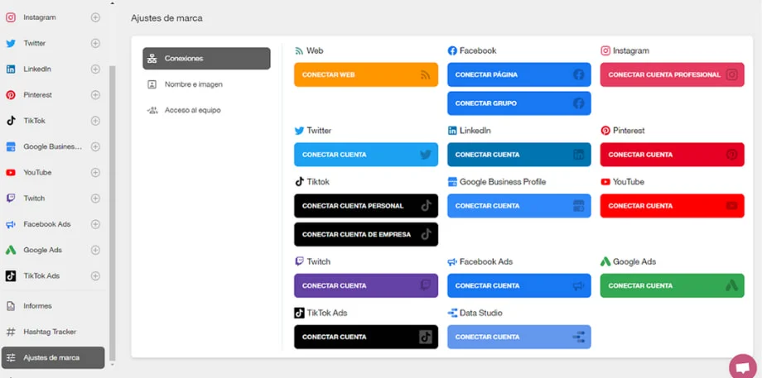Click the Twitter bird icon in sidebar

click(11, 43)
